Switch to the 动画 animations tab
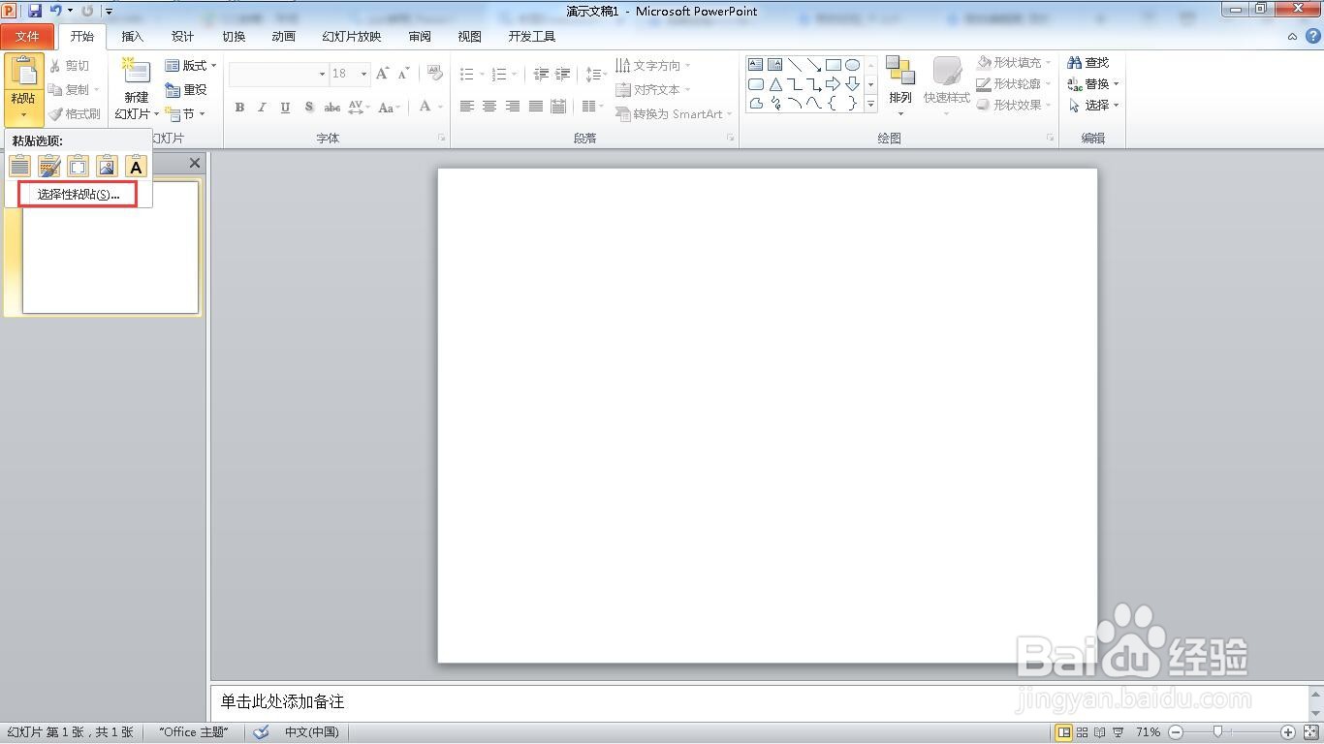The image size is (1324, 744). pyautogui.click(x=284, y=37)
